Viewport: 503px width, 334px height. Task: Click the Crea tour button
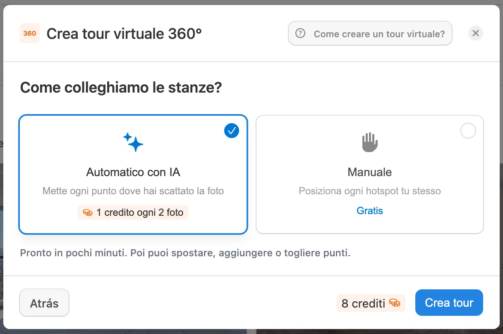(449, 303)
